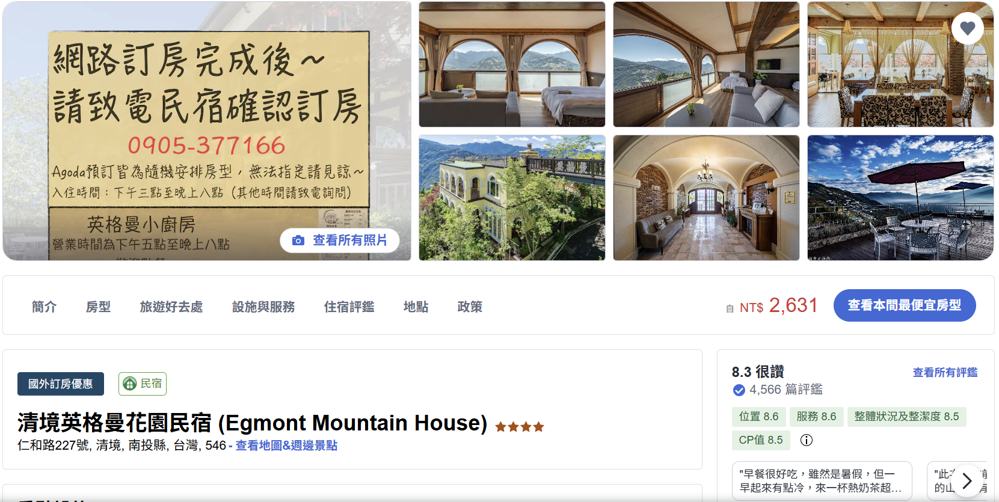Click 查看本間最便宜房型 button

pyautogui.click(x=905, y=305)
